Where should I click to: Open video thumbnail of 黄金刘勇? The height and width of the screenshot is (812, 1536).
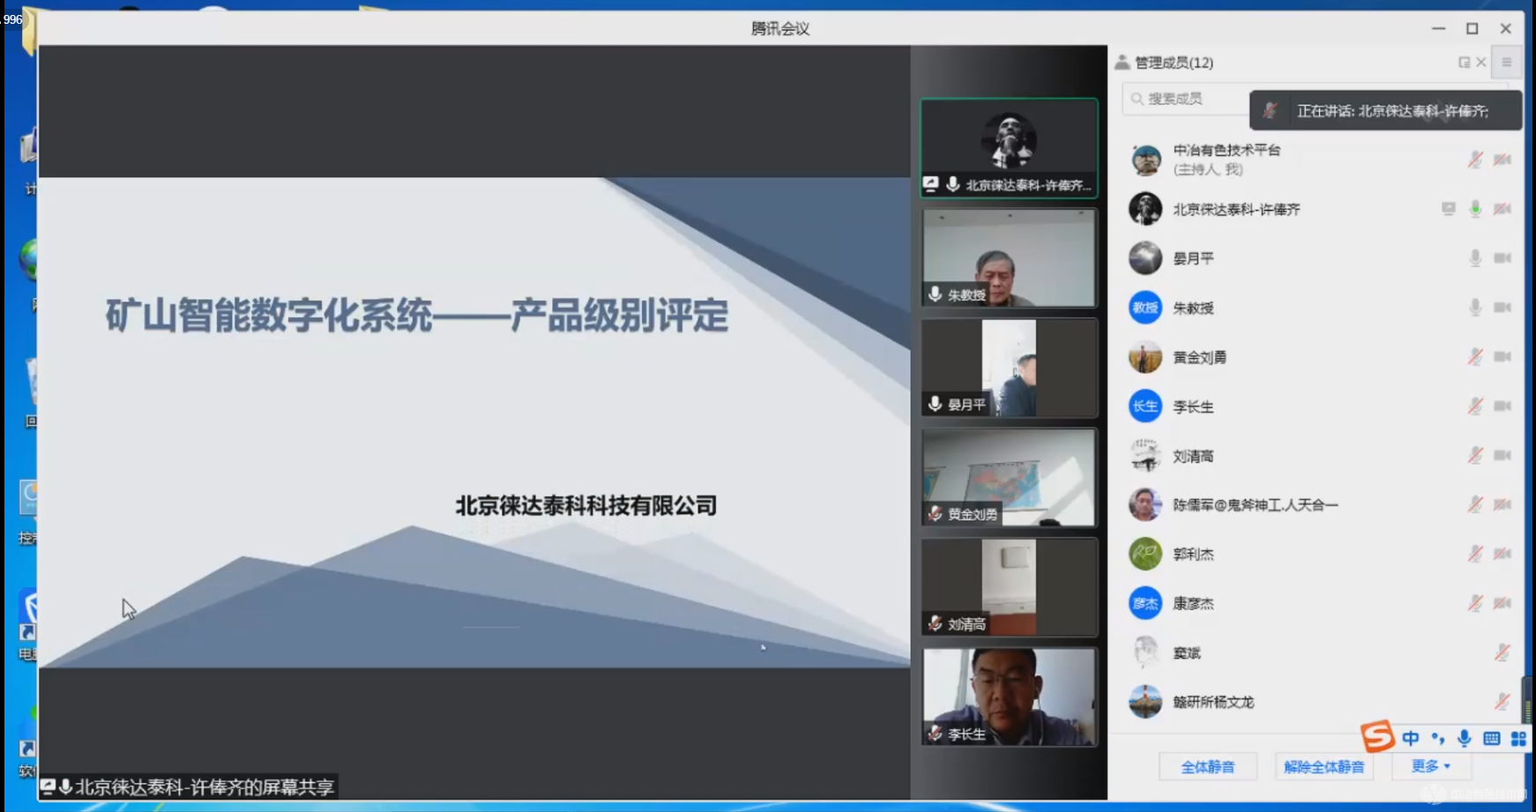(1009, 477)
